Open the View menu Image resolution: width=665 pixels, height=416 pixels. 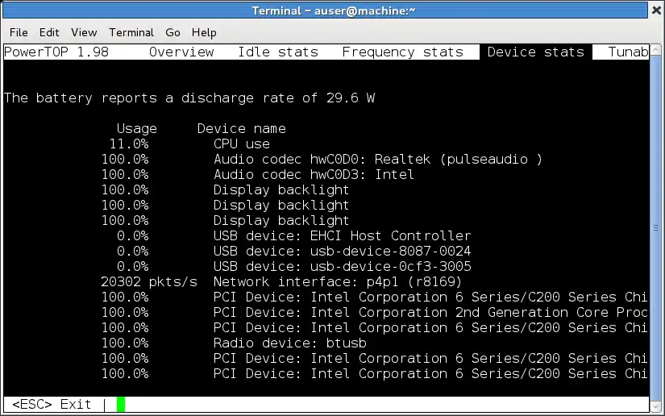tap(84, 33)
